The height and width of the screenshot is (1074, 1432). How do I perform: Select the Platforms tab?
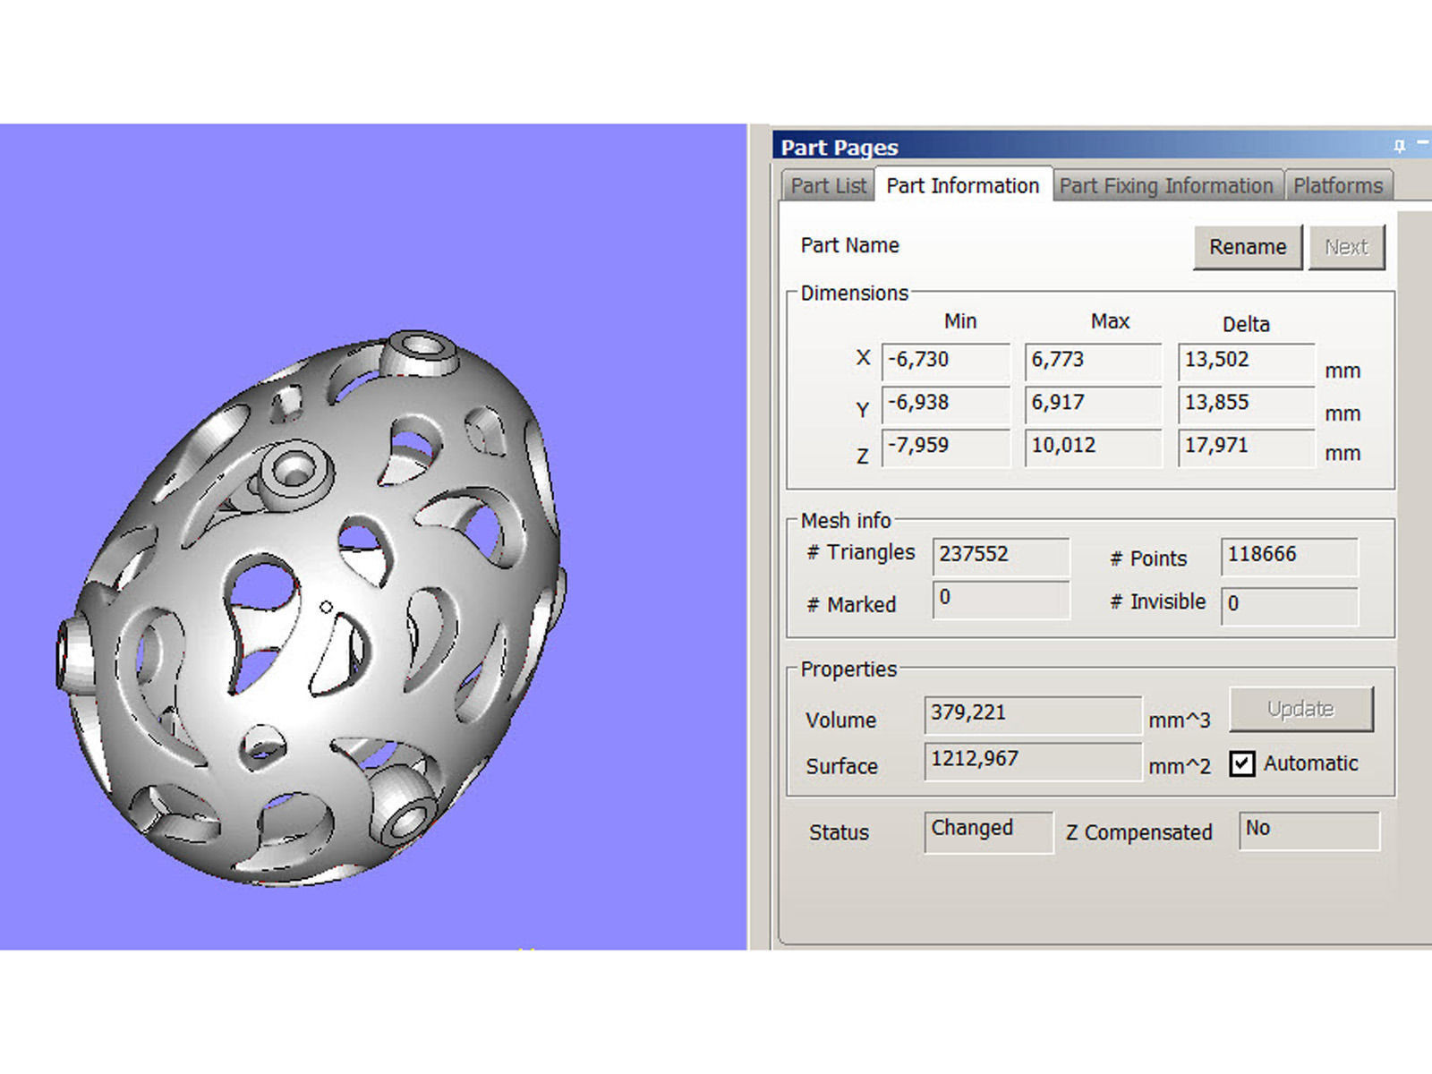click(1338, 186)
